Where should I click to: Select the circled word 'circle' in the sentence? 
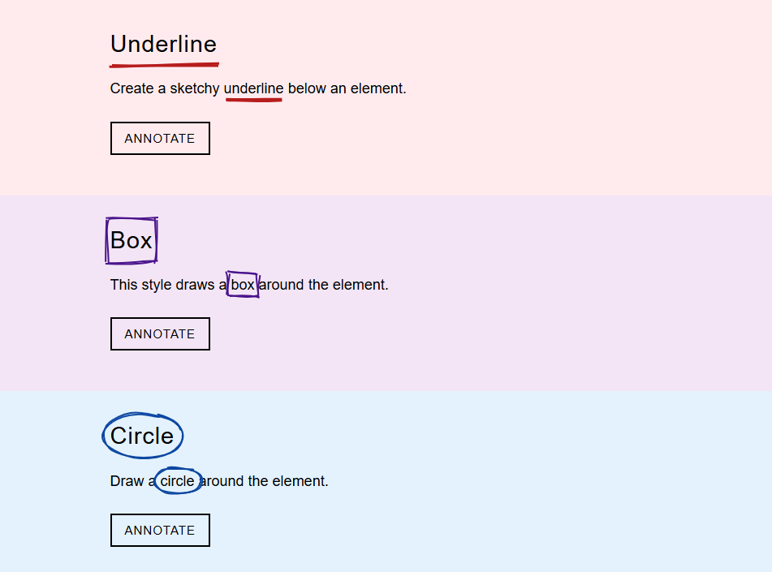(177, 480)
